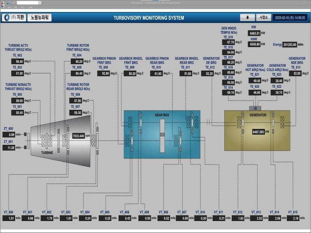Click the KW value 6483.51
The width and height of the screenshot is (311, 233).
254,33
